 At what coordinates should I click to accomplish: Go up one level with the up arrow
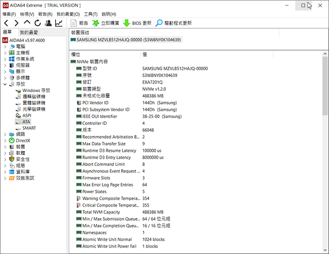[27, 22]
